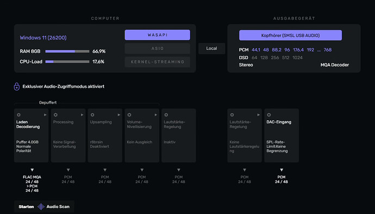
Task: Click the RAM usage progress bar
Action: (x=67, y=51)
